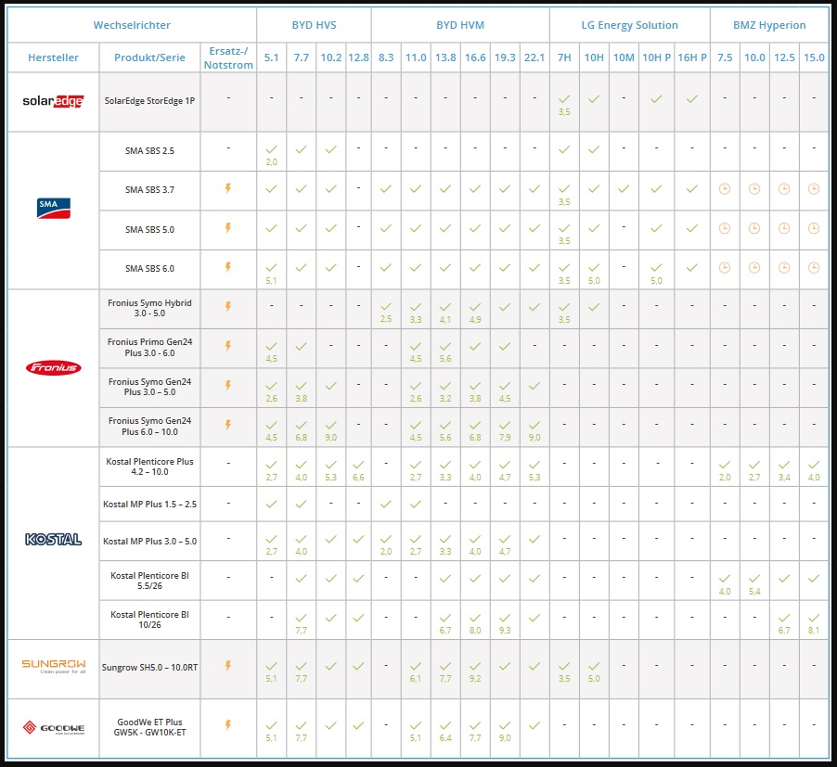
Task: Click Sungrow SH5.0 – 10.0RT product name
Action: coord(149,668)
